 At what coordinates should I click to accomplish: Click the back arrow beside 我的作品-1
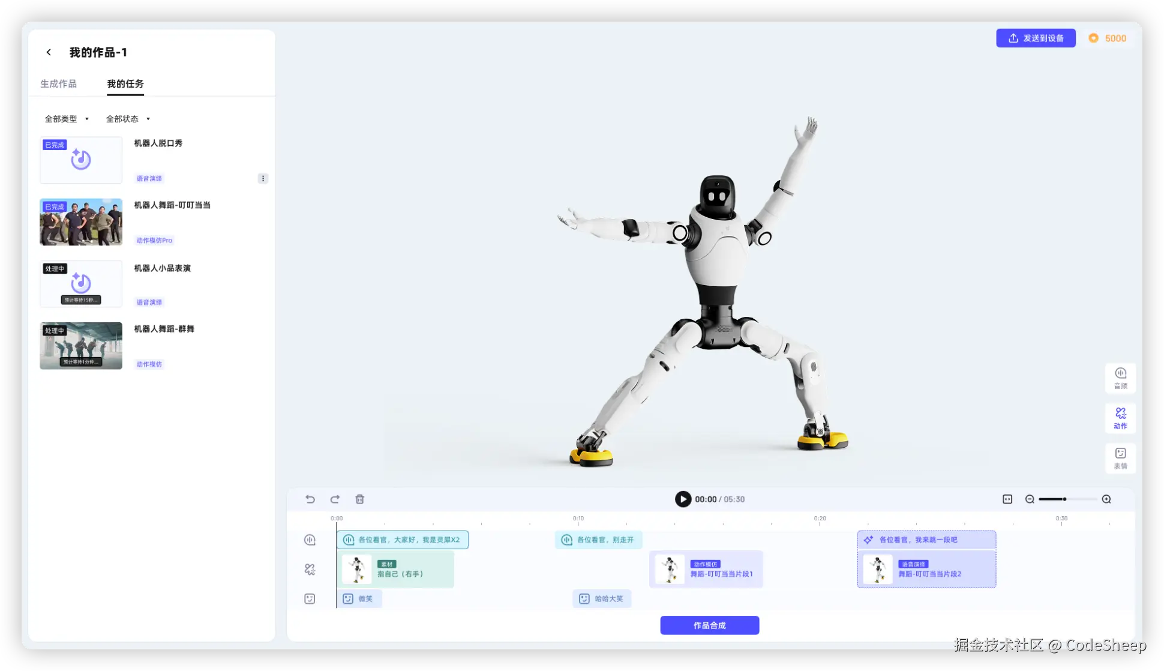coord(49,52)
